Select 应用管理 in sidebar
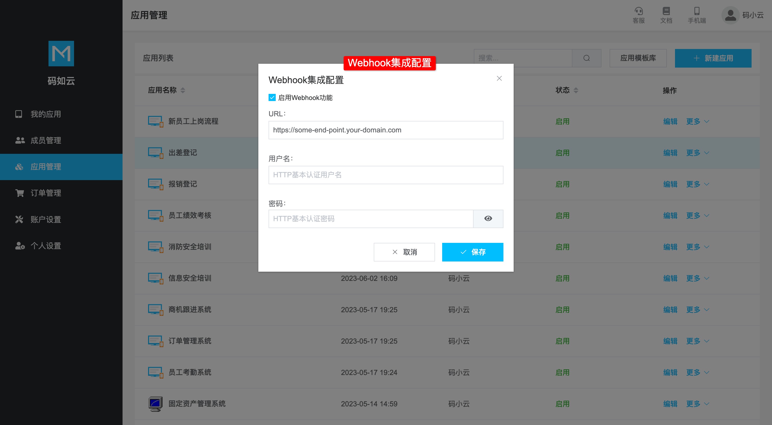The height and width of the screenshot is (425, 772). 61,167
